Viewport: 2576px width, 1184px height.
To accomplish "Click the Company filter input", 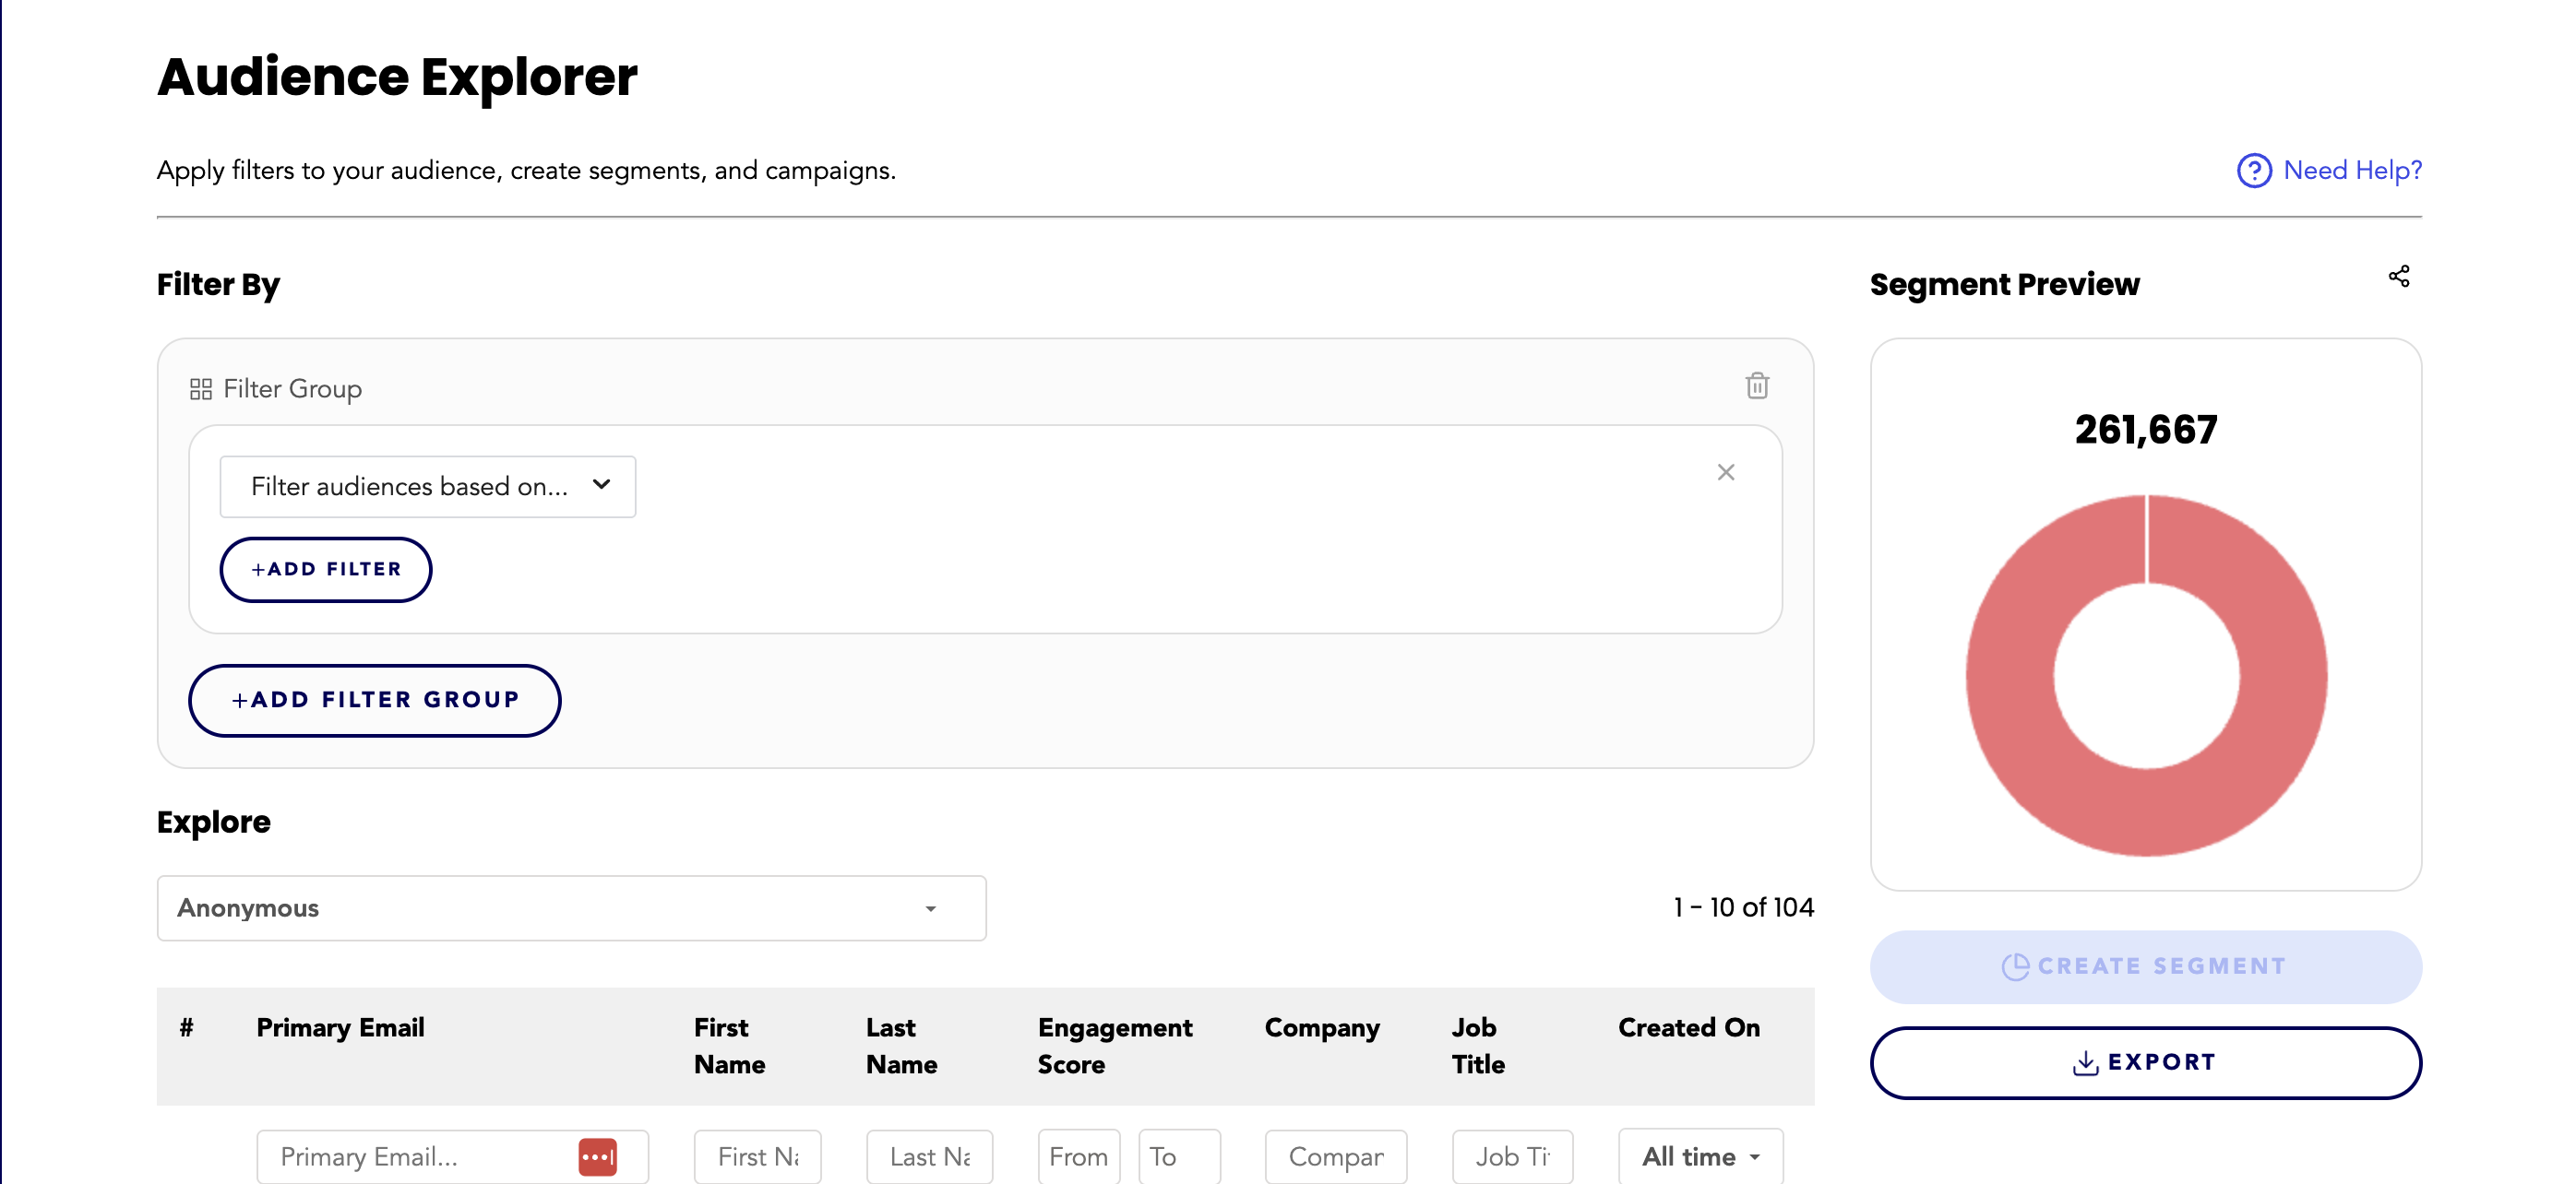I will pos(1335,1157).
